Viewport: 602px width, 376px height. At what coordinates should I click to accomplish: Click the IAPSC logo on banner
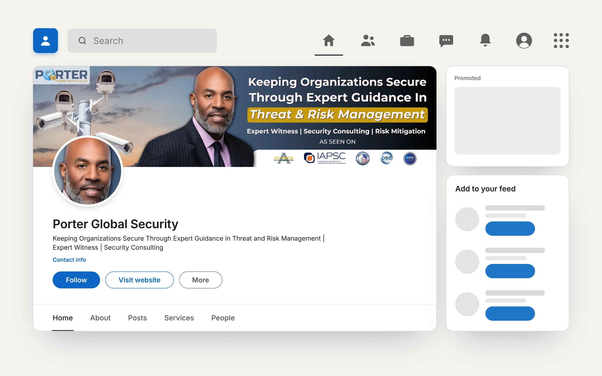tap(325, 158)
